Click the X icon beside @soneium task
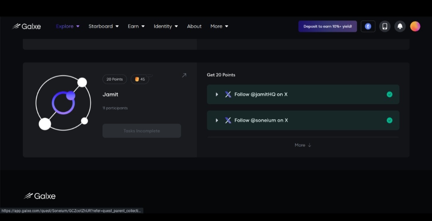 click(228, 120)
